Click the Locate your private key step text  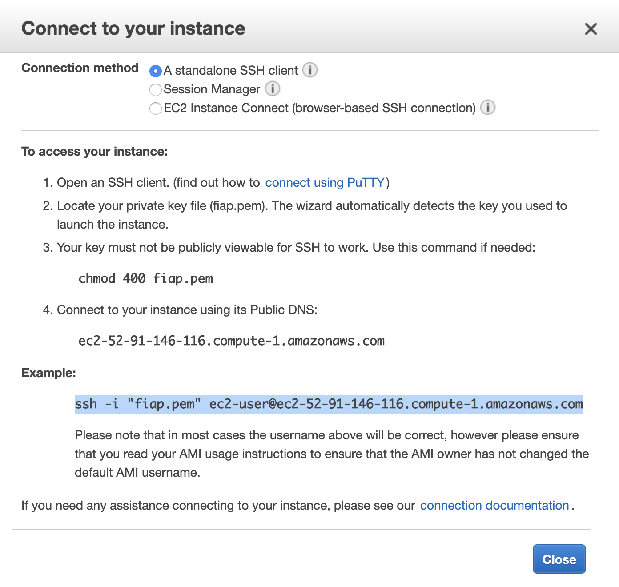(312, 215)
